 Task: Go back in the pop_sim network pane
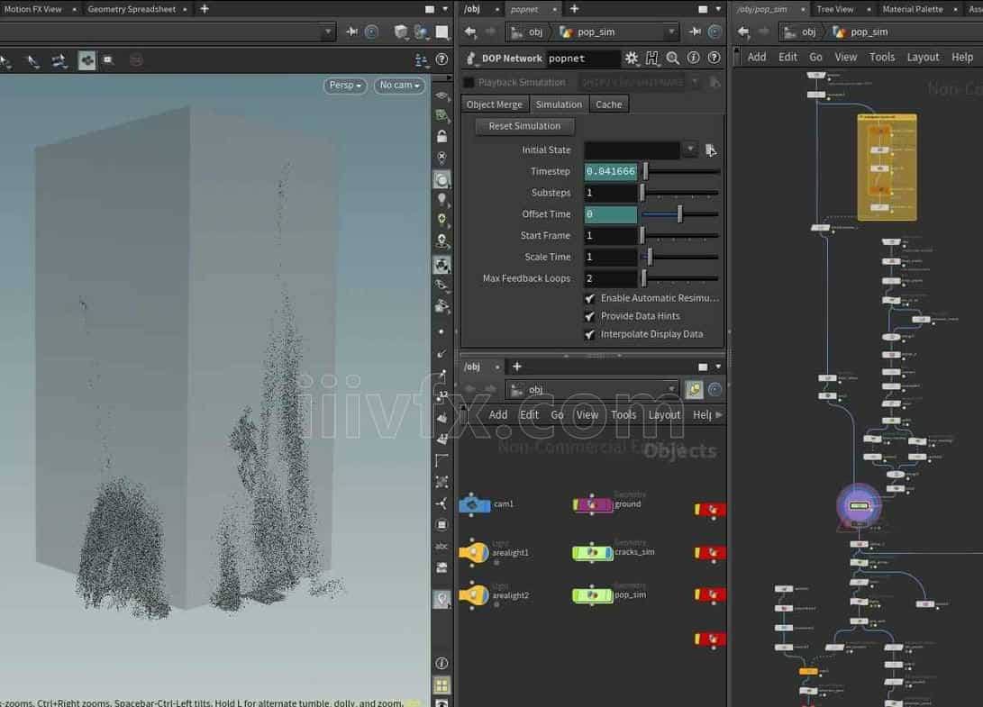(743, 32)
